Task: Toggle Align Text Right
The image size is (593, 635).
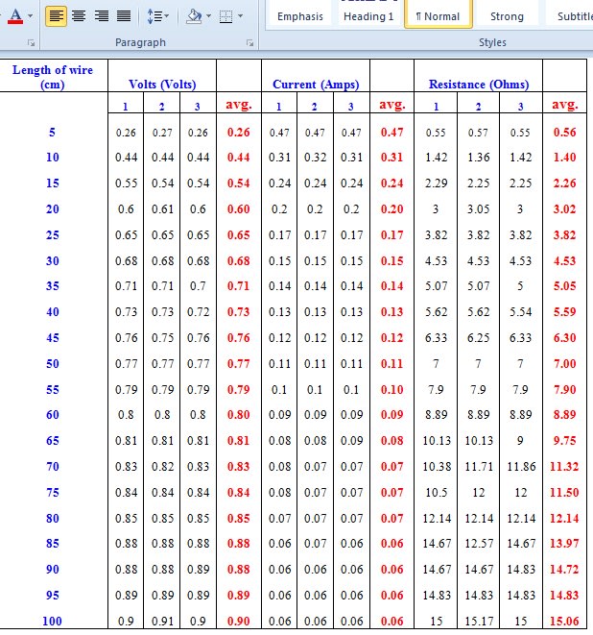Action: 101,16
